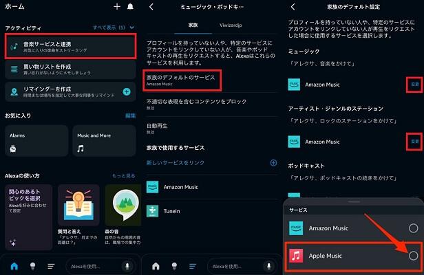The height and width of the screenshot is (275, 424).
Task: Tap lightbulb icon in middle screen bottom bar
Action: (174, 266)
